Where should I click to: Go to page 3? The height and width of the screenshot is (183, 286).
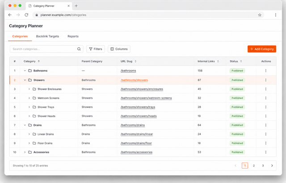263,166
